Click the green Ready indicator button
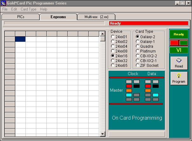This screenshot has height=141, width=192. pos(179,34)
